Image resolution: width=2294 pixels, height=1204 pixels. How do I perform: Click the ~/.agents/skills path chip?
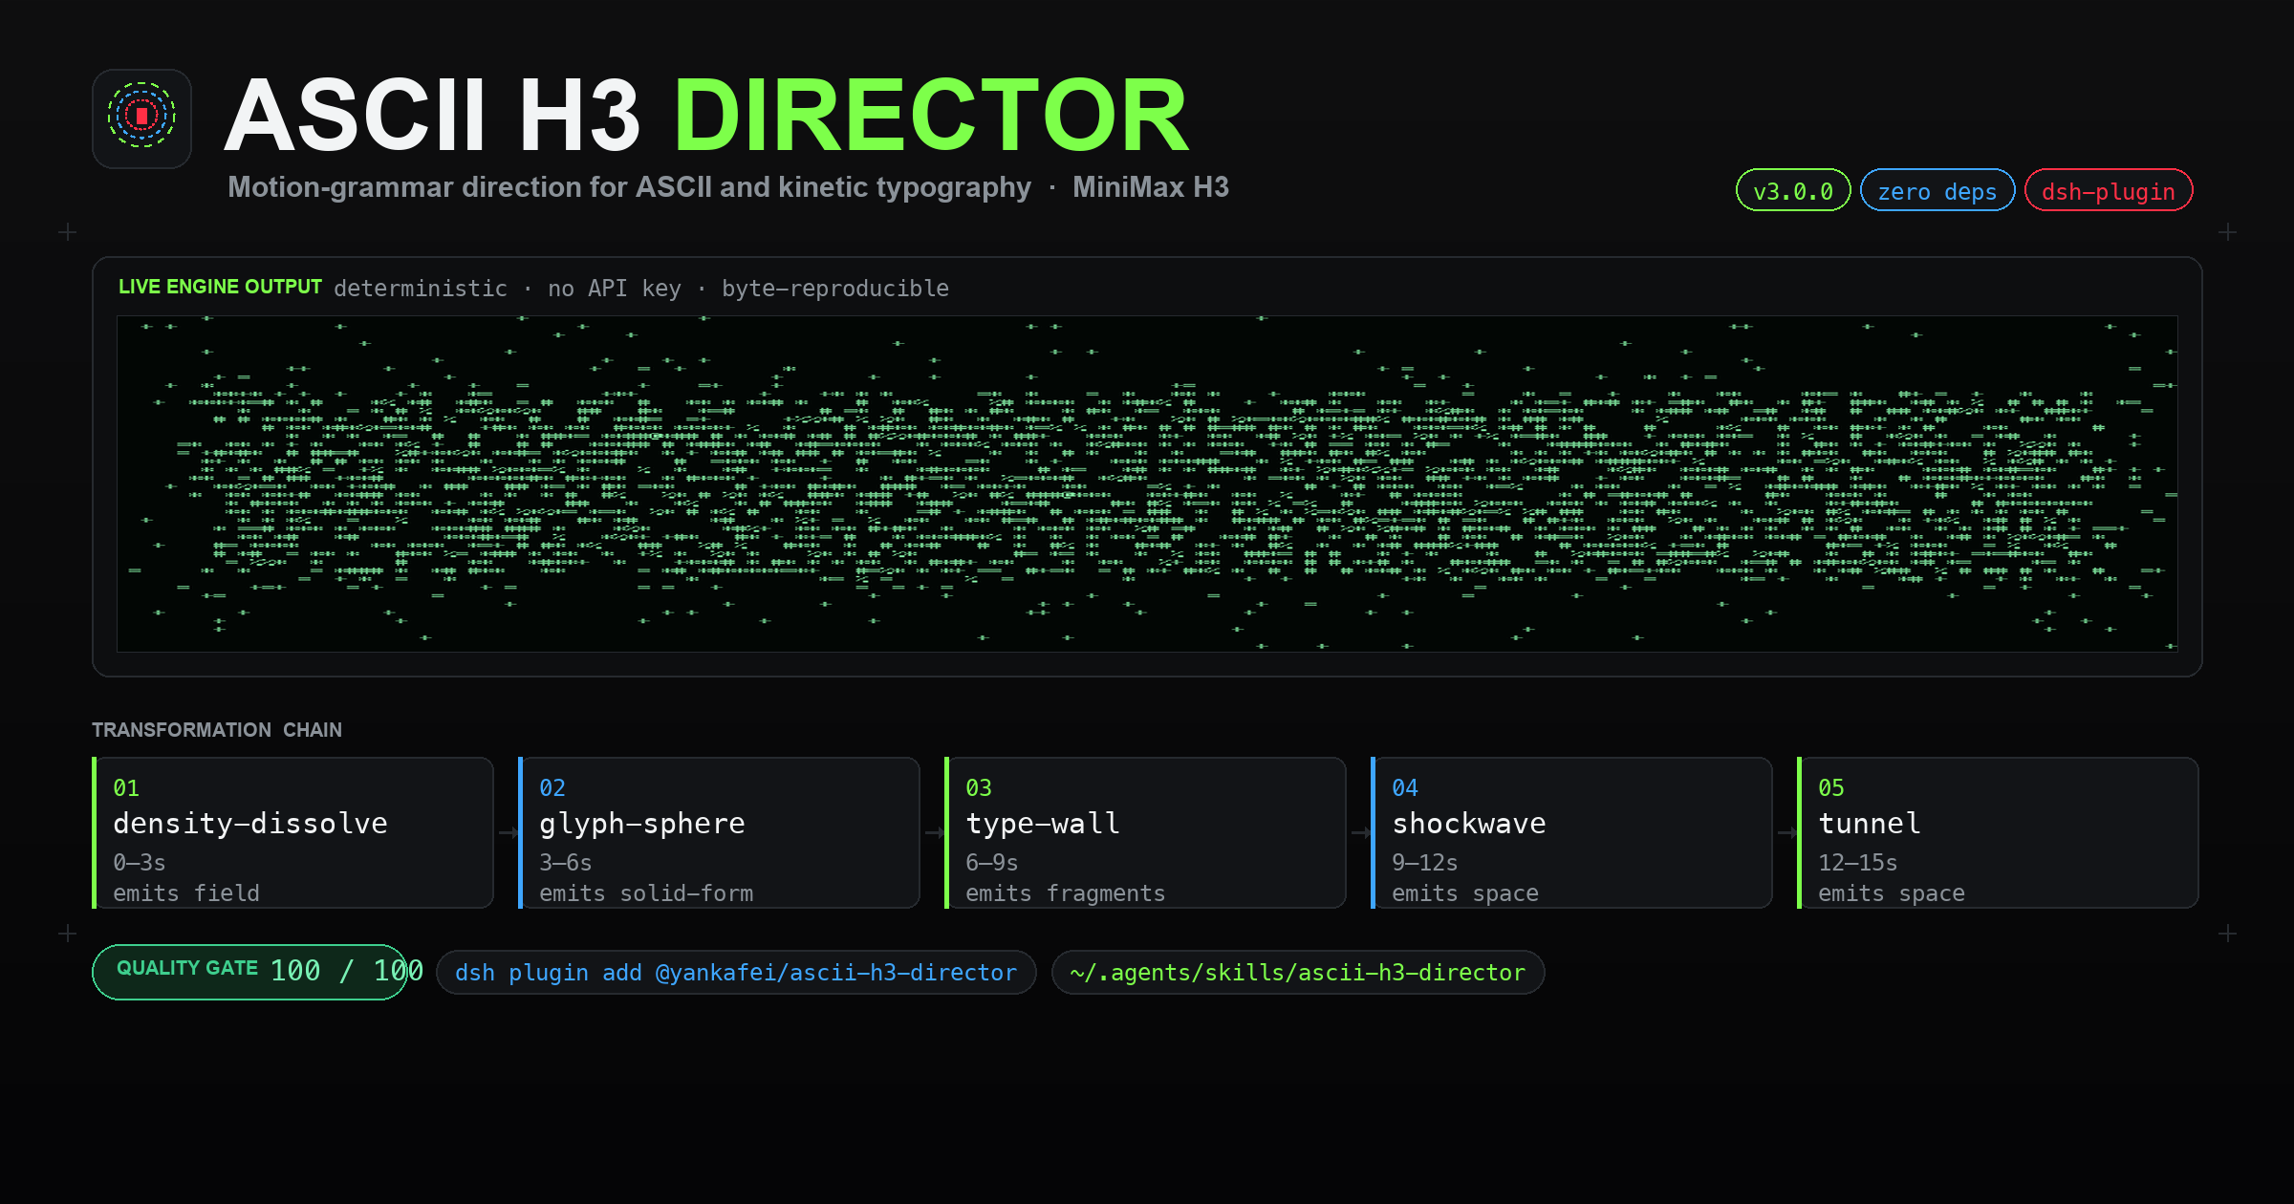[1298, 972]
